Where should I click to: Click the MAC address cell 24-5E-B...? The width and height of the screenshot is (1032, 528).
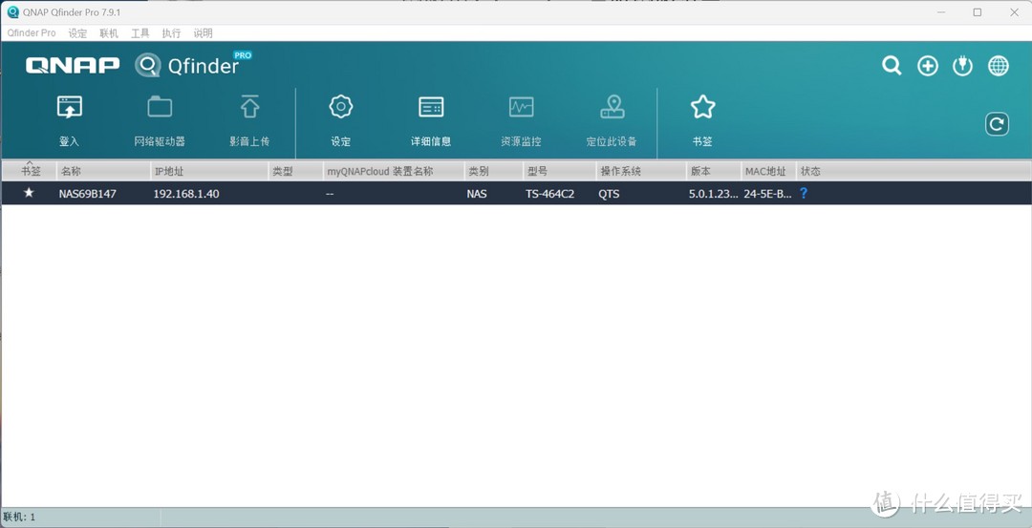[767, 194]
